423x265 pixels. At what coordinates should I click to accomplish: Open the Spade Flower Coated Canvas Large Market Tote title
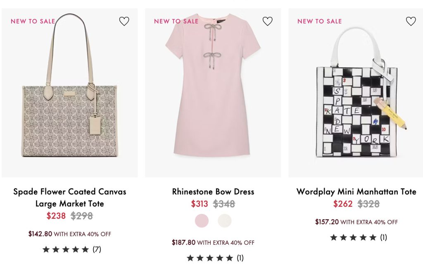pyautogui.click(x=69, y=197)
